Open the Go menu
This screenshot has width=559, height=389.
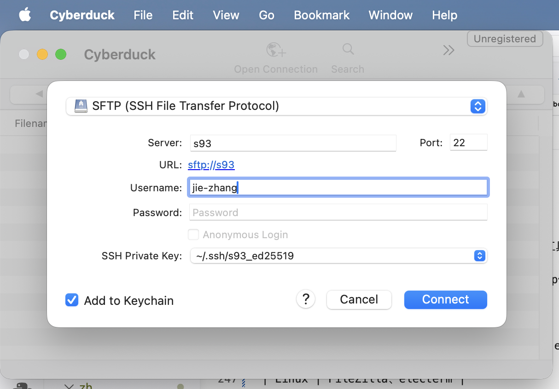point(267,15)
